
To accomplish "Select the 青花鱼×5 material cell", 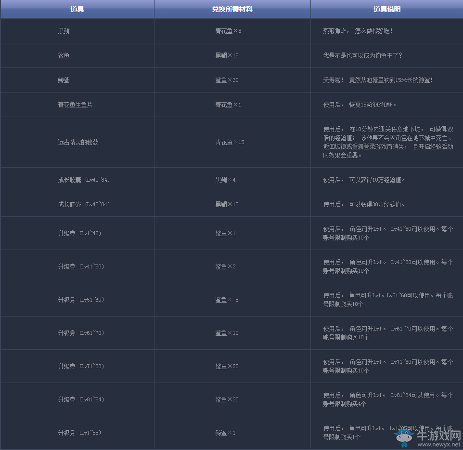I will (x=228, y=31).
